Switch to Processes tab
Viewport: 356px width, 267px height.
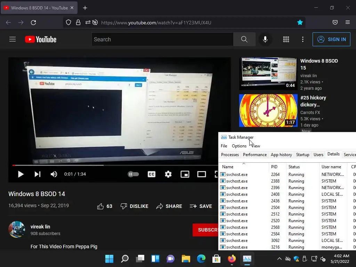tap(230, 155)
